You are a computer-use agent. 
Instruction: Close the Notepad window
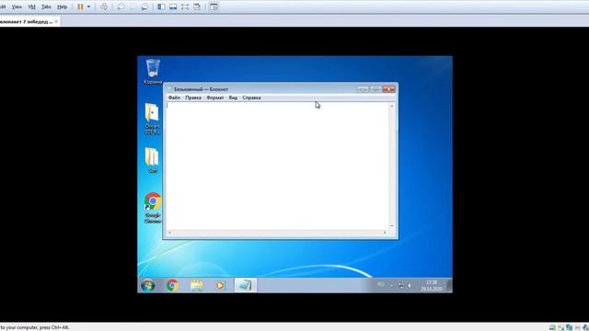pos(388,89)
